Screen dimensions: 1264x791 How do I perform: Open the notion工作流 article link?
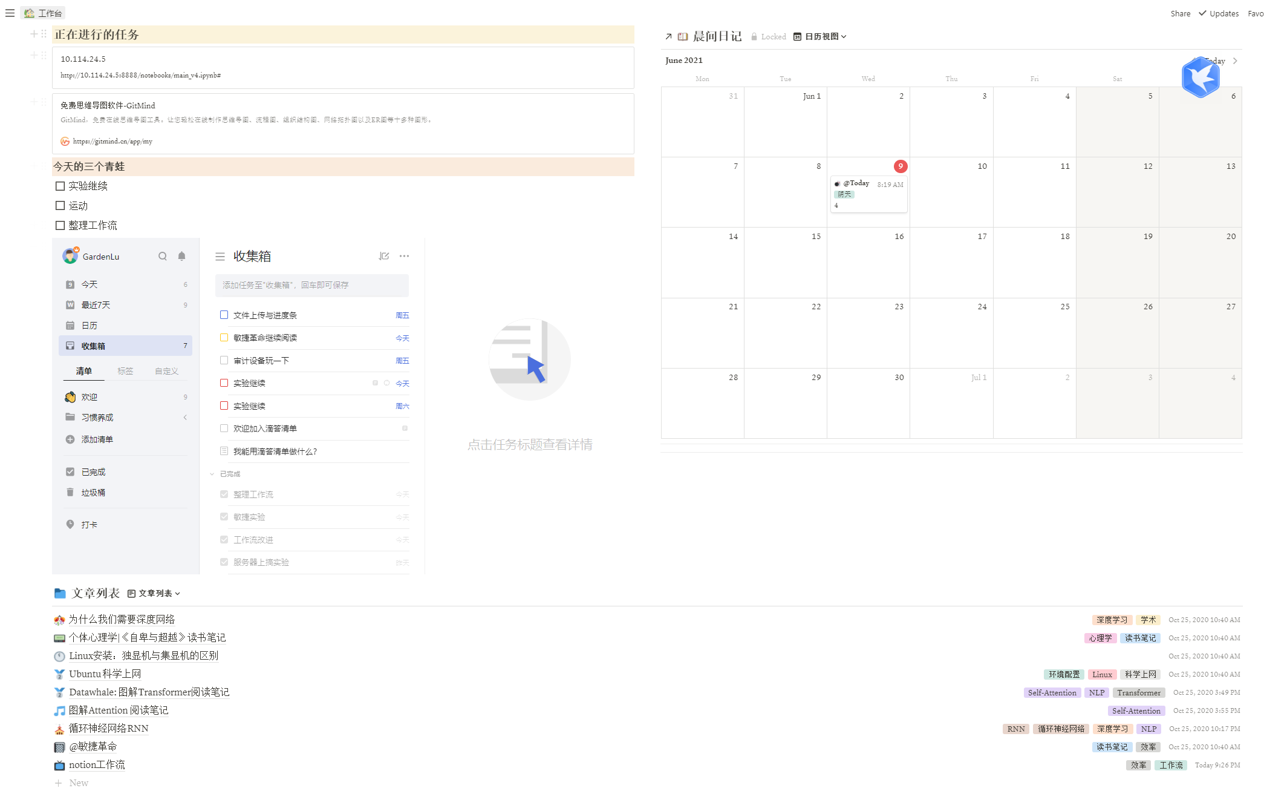tap(97, 764)
